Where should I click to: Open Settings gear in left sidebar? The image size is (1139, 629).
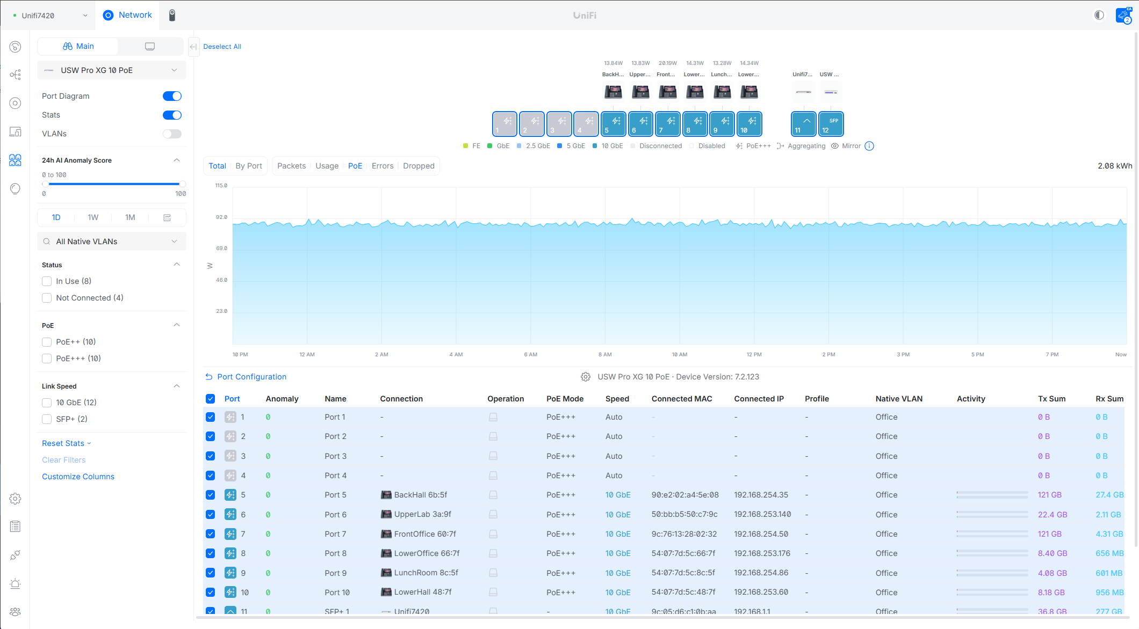[x=15, y=499]
